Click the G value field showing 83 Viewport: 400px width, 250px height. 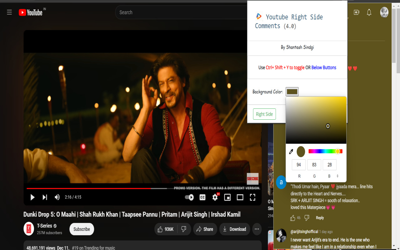tap(314, 165)
